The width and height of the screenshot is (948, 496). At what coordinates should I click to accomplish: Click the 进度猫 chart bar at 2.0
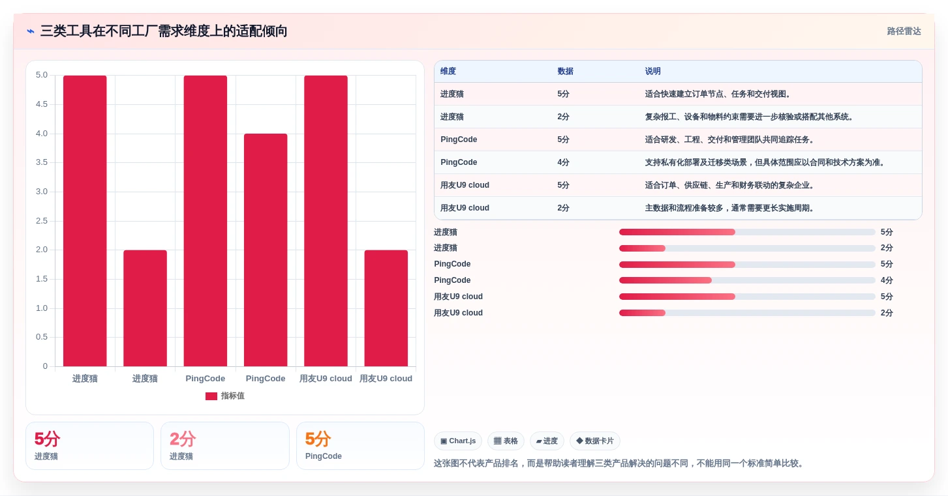(x=145, y=308)
